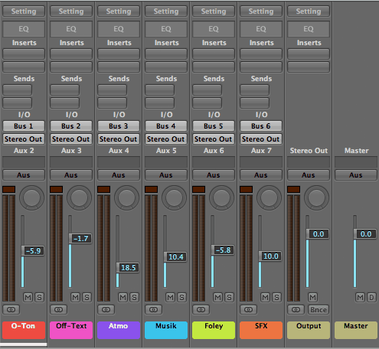379x349 pixels.
Task: Click the pan knob on SFX channel
Action: pyautogui.click(x=269, y=197)
